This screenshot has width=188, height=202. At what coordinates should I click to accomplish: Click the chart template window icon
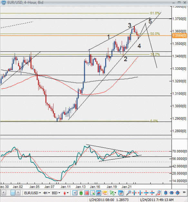coord(99,193)
